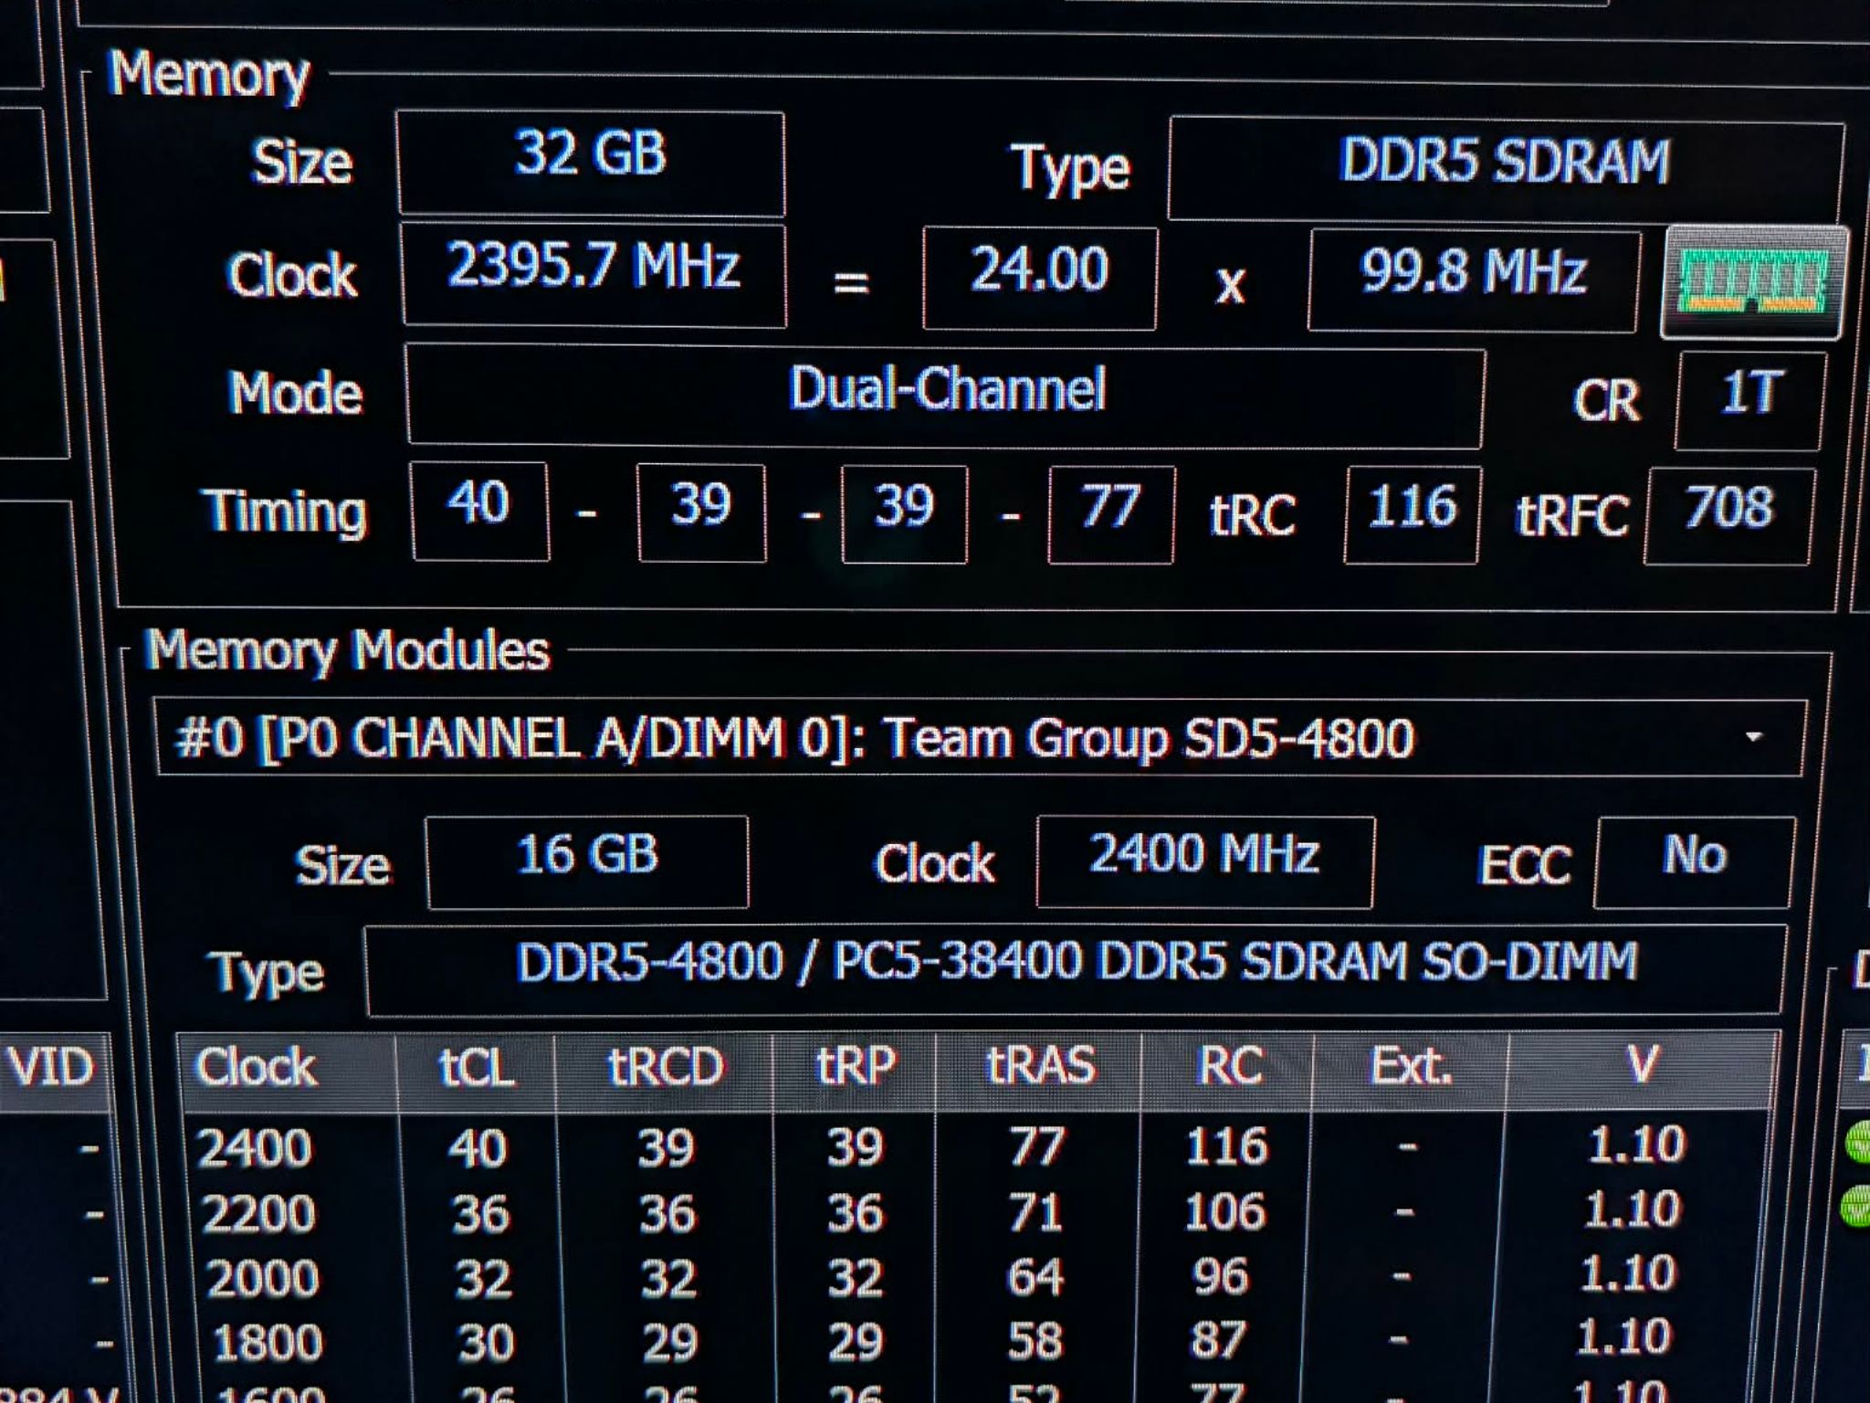The width and height of the screenshot is (1870, 1403).
Task: Click the tRFC value 708
Action: [x=1729, y=516]
